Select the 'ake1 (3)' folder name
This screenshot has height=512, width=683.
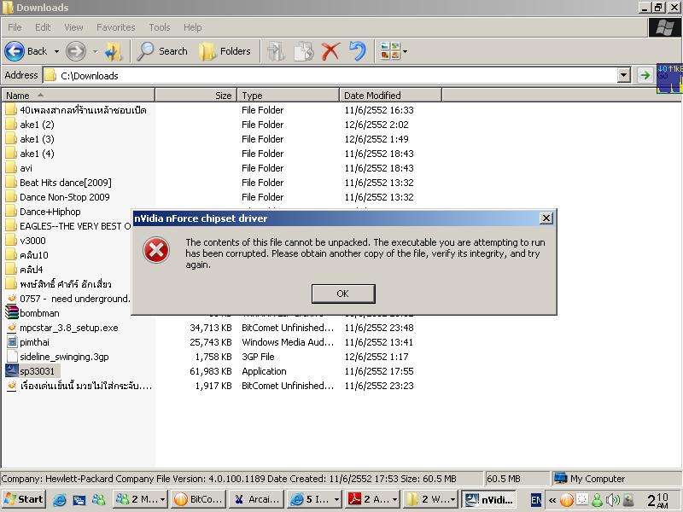click(x=37, y=139)
